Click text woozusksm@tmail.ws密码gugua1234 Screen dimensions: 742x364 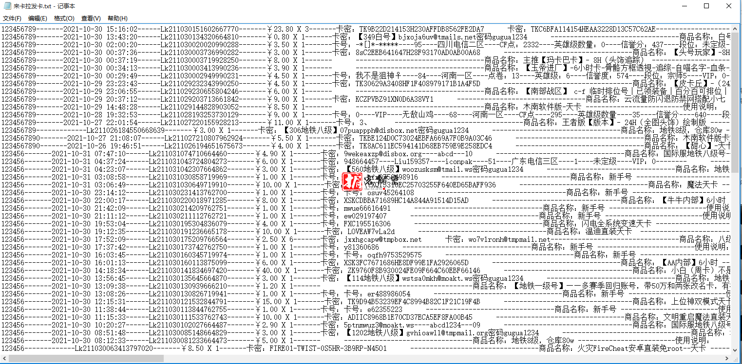(463, 169)
